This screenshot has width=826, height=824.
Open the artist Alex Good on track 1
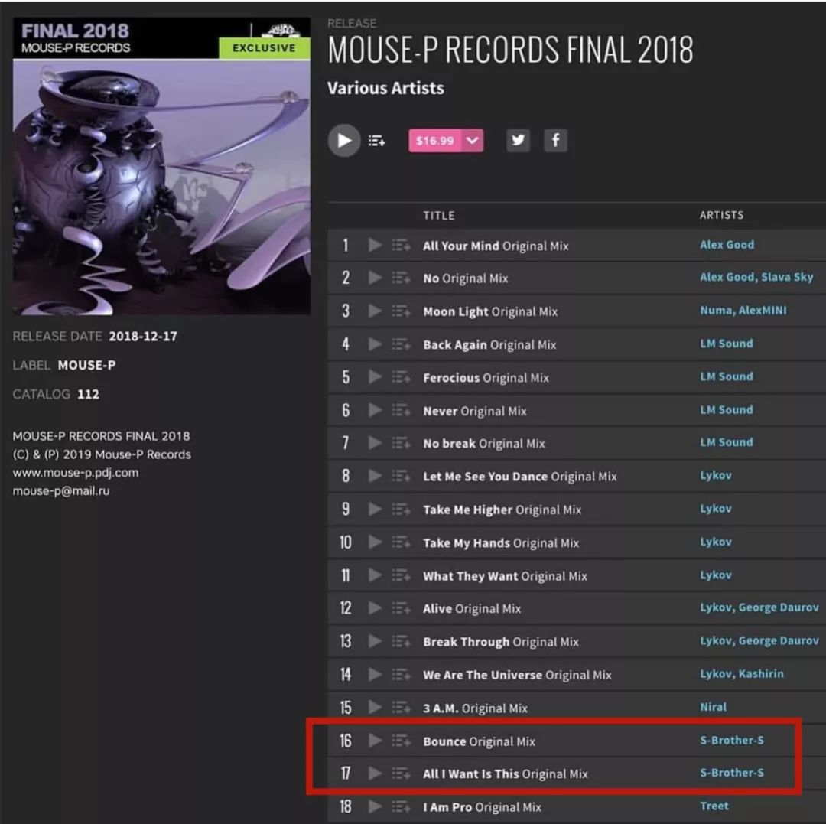pyautogui.click(x=727, y=245)
